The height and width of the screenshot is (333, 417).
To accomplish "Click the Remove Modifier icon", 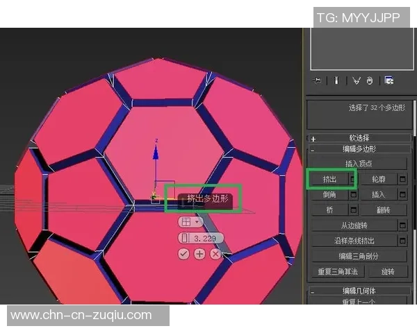I will click(x=370, y=80).
